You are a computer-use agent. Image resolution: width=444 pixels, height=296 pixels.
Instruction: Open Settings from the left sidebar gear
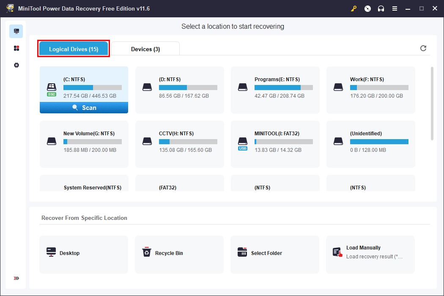click(16, 65)
